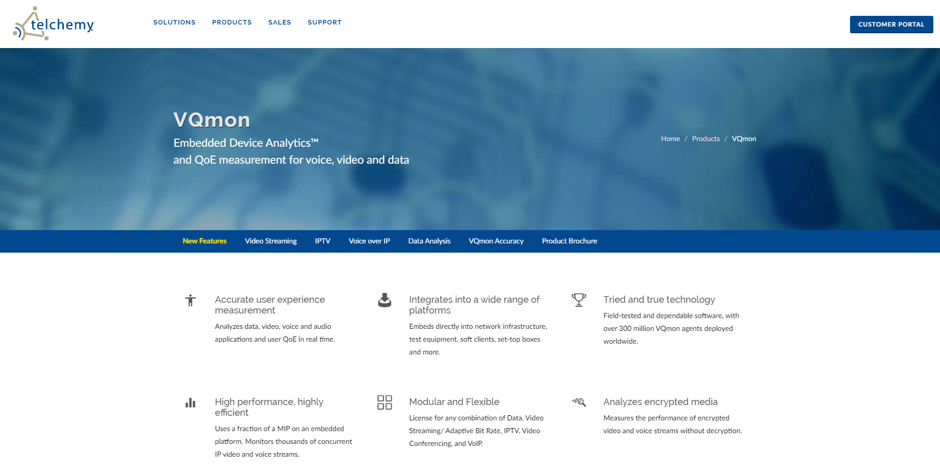Switch to the Video Streaming tab
This screenshot has width=940, height=470.
pos(270,241)
